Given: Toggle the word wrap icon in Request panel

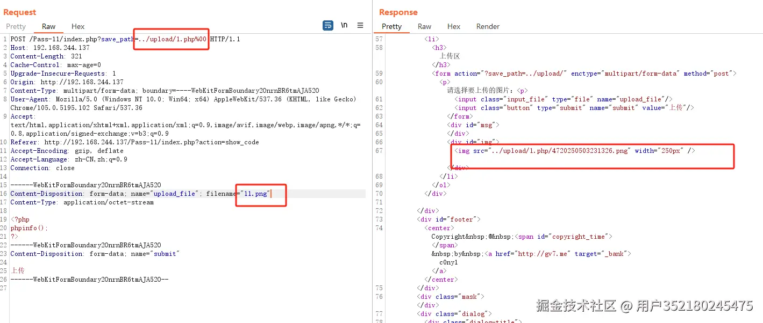Looking at the screenshot, I should (327, 25).
